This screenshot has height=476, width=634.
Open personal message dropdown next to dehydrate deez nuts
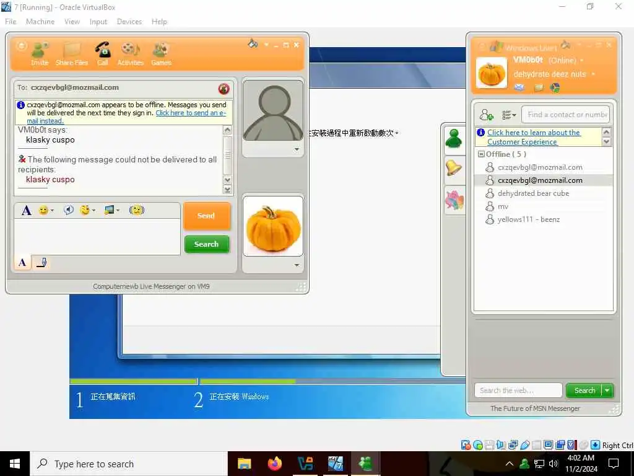[593, 74]
